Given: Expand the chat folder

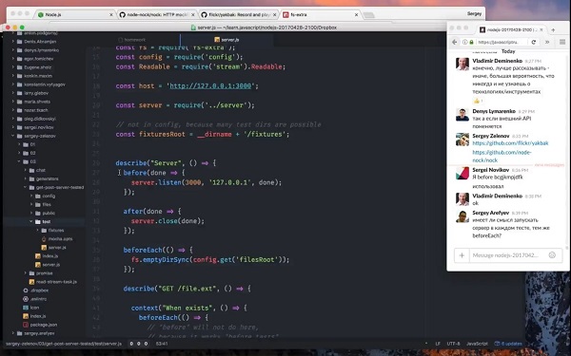Looking at the screenshot, I should 26,170.
